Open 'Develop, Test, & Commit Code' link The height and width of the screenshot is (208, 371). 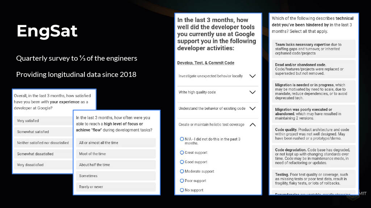click(x=206, y=63)
